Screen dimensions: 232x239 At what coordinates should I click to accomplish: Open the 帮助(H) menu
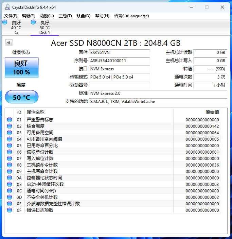point(102,16)
